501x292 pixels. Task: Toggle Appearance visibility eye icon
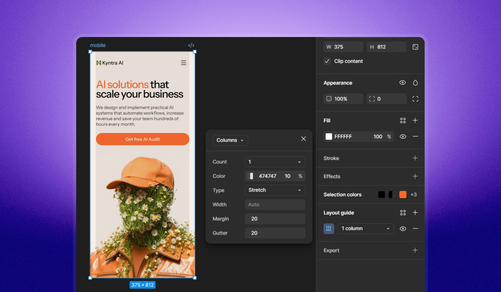[402, 83]
